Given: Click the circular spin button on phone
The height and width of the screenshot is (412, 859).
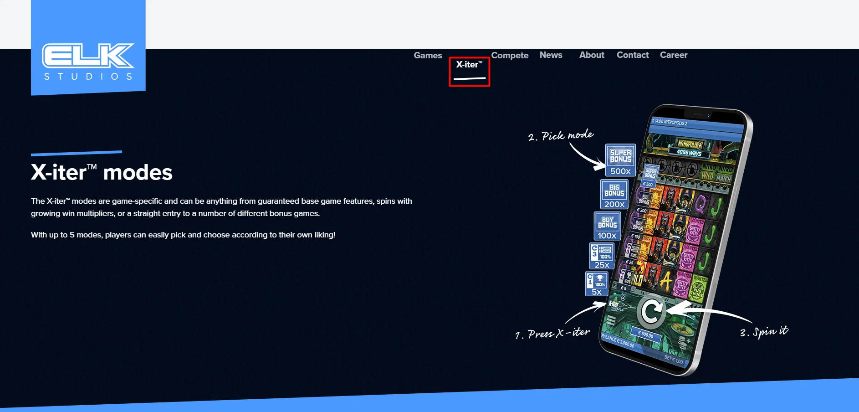Looking at the screenshot, I should click(x=652, y=312).
